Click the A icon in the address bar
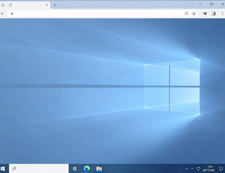 coord(12,13)
